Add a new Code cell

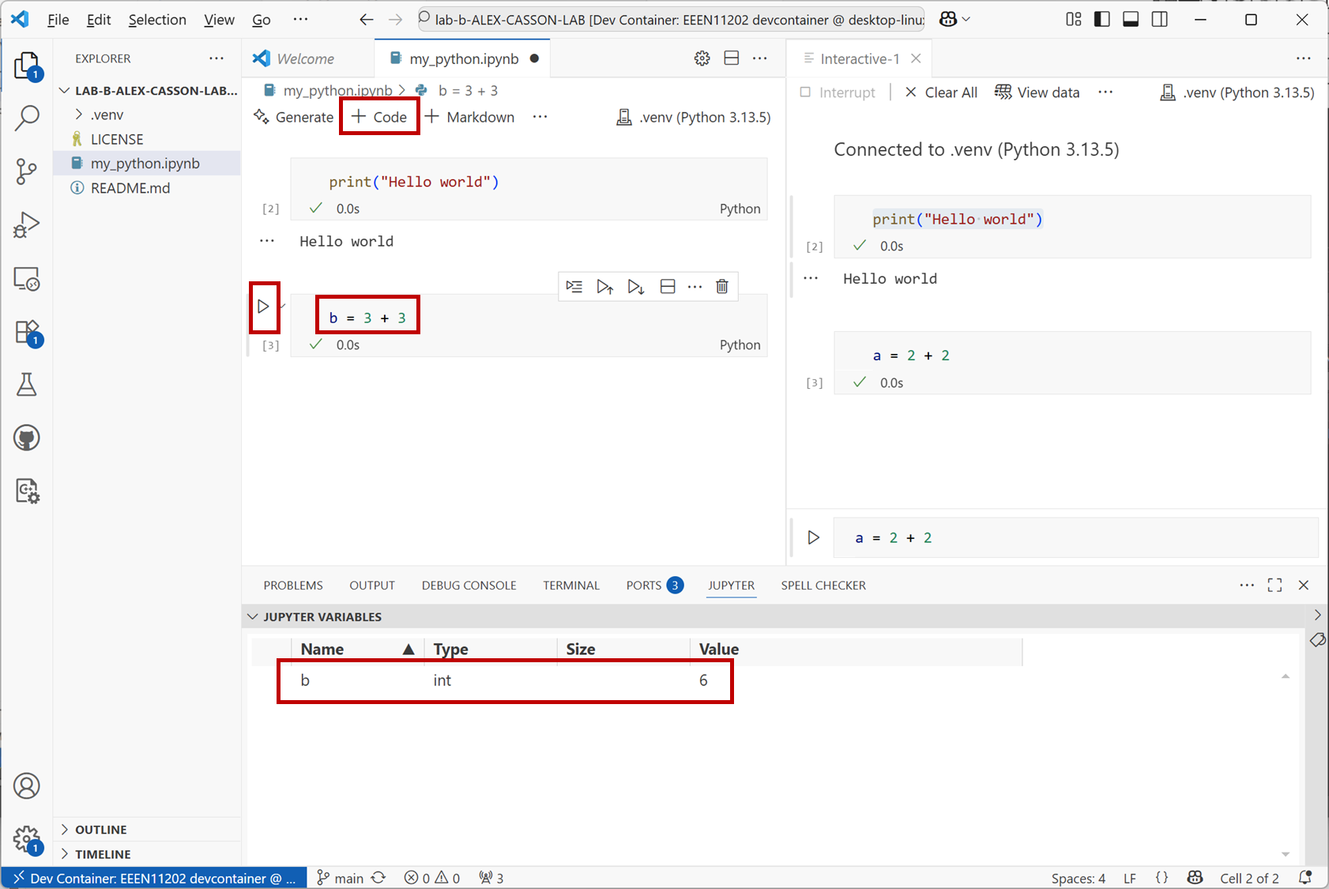click(x=379, y=117)
